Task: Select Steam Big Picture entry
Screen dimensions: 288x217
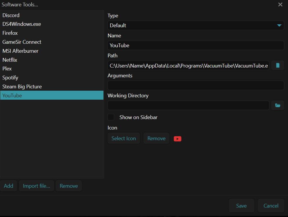Action: [x=52, y=87]
